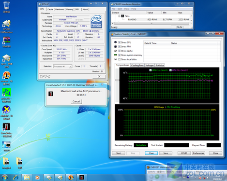Open Windows Explorer from taskbar
227x181 pixels.
27,178
